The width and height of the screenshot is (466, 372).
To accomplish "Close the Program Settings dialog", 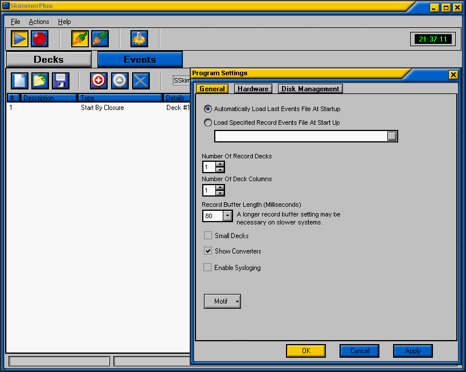I will tap(453, 75).
